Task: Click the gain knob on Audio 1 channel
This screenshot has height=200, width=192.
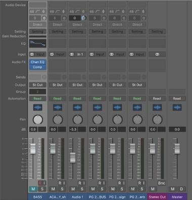Action: (84, 18)
